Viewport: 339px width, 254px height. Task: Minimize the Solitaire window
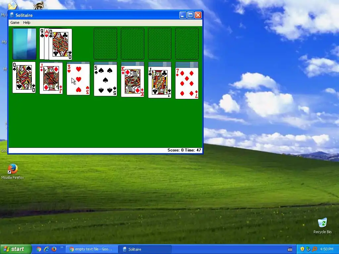(183, 15)
